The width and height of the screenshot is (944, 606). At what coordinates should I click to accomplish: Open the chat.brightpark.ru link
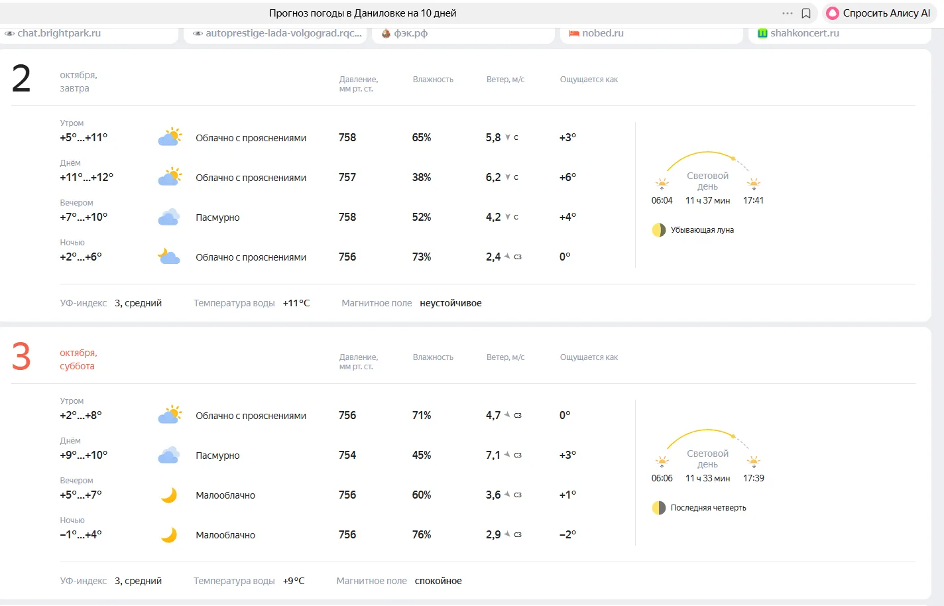(x=59, y=33)
